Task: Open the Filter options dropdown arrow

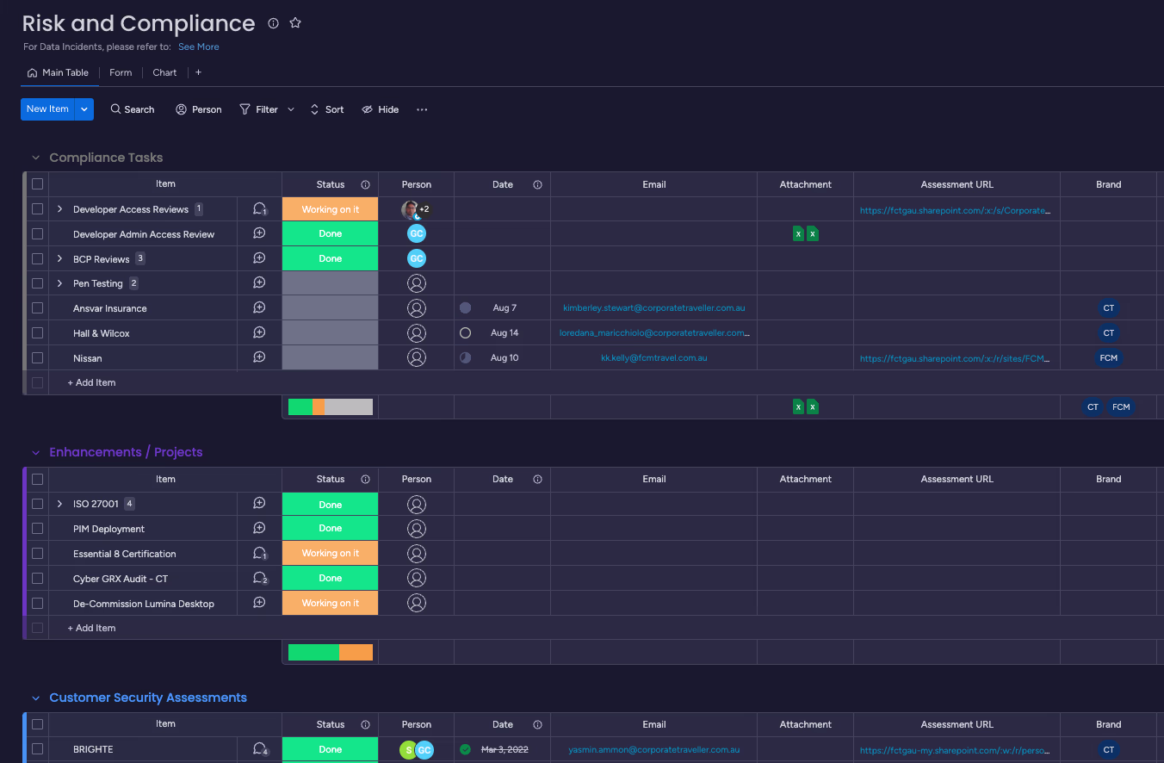Action: 291,109
